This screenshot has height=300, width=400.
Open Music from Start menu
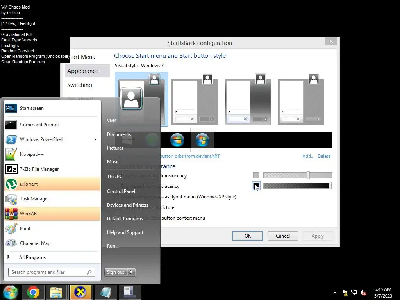[113, 162]
